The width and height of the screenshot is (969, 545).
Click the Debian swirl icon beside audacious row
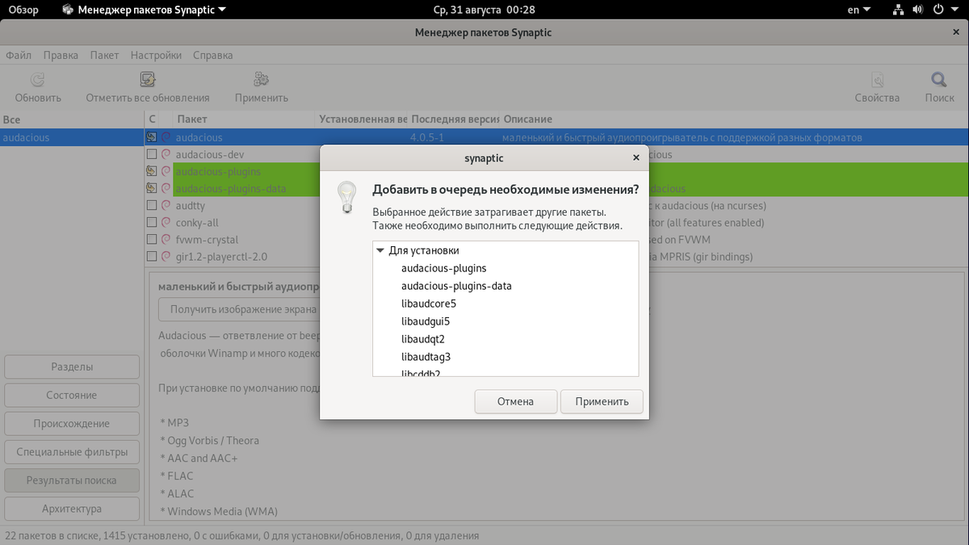point(166,137)
